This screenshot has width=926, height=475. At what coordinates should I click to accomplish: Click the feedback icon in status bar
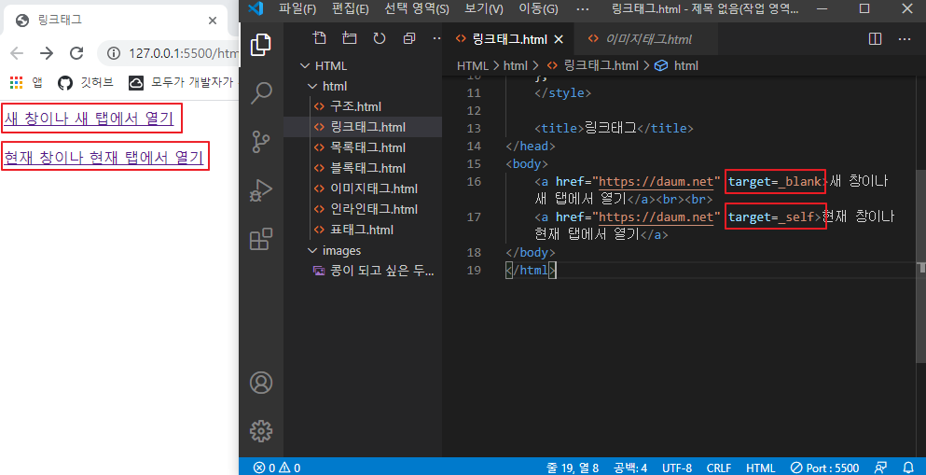click(880, 468)
